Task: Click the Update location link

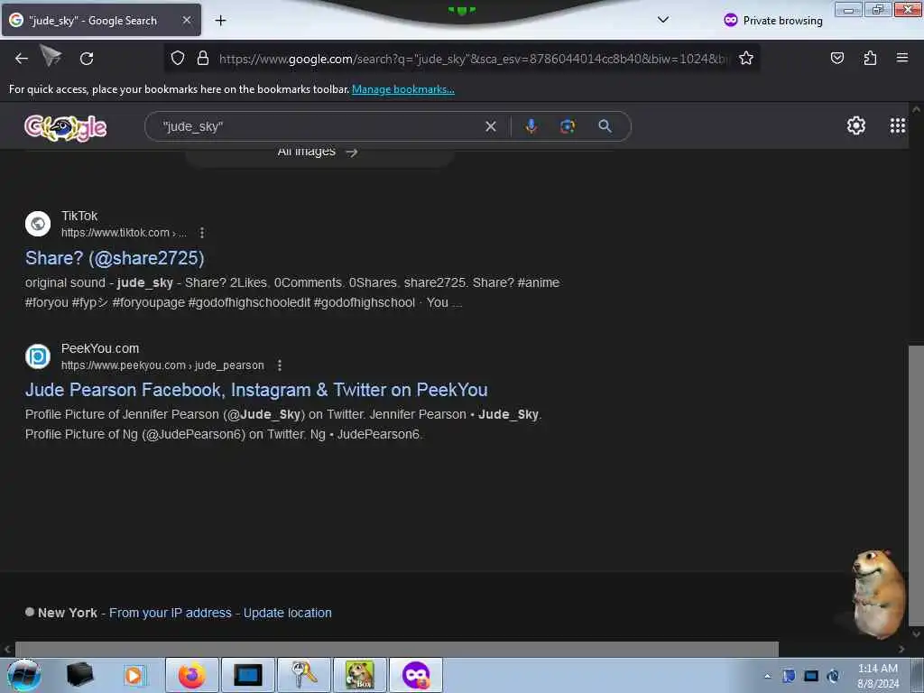Action: click(x=288, y=613)
